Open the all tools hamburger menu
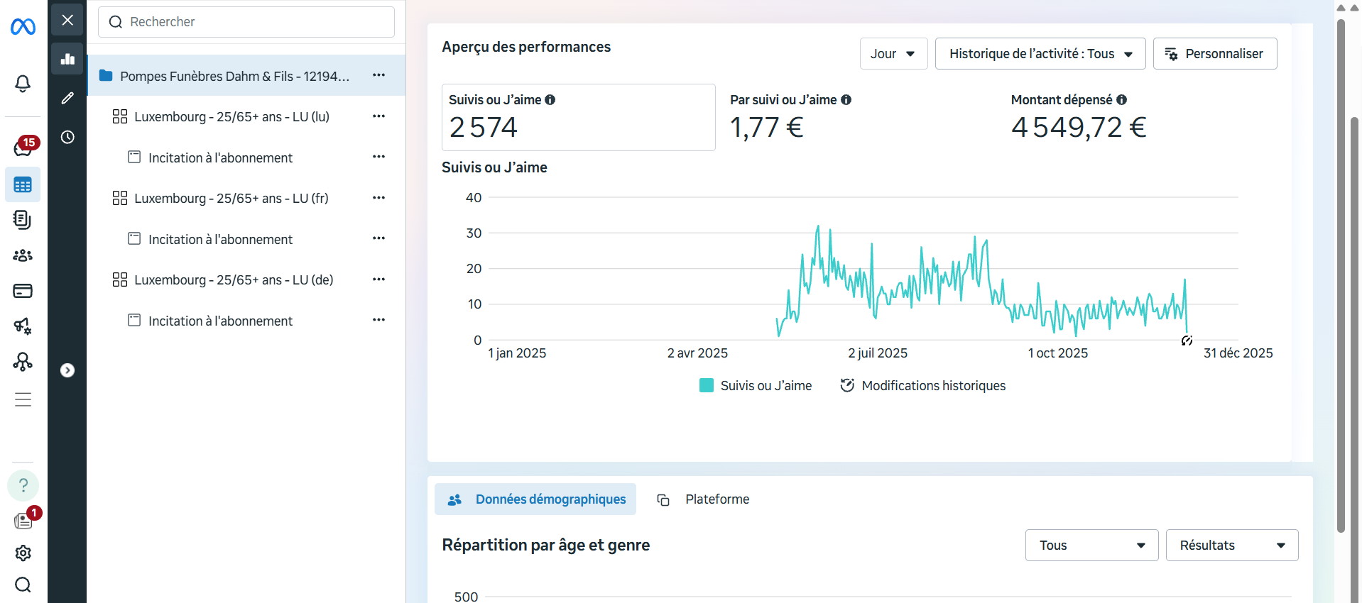This screenshot has width=1362, height=603. pos(23,399)
